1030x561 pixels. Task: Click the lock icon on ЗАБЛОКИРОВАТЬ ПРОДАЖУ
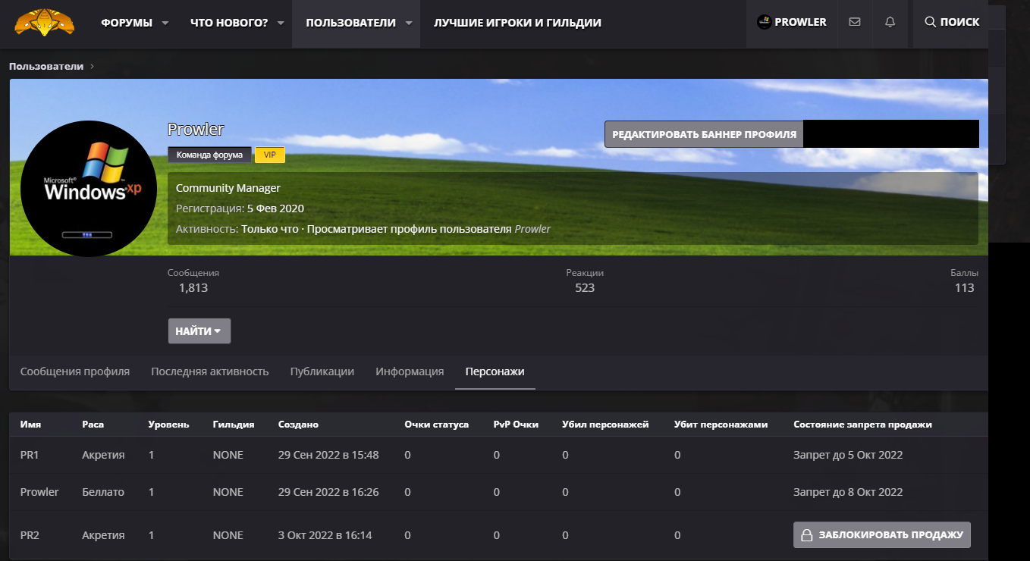(807, 534)
